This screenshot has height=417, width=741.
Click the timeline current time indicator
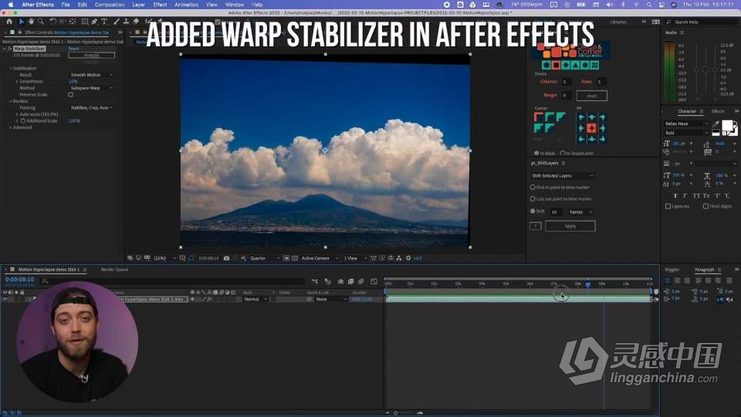coord(588,284)
